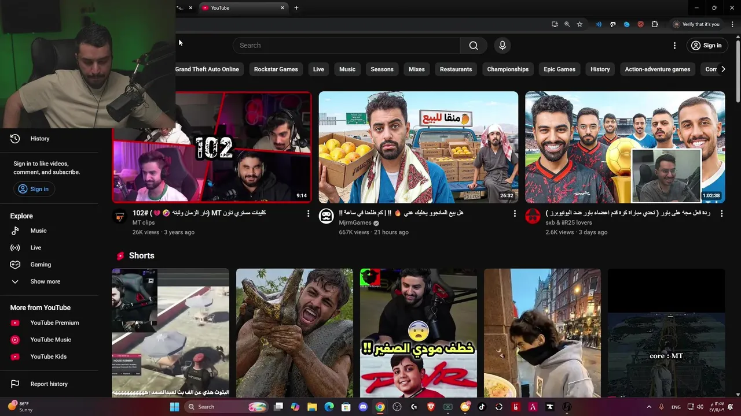Open Discord from the taskbar
Screen dimensions: 741x416
(x=363, y=407)
